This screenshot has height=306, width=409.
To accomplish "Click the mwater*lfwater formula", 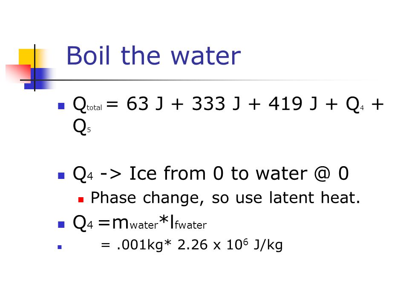I will [159, 223].
